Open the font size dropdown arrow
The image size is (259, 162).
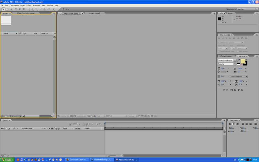coord(229,68)
